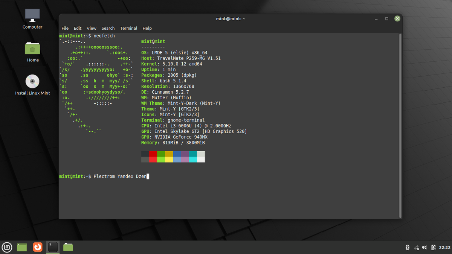Open the Help menu in terminal
Screen dimensions: 452x254
click(147, 28)
